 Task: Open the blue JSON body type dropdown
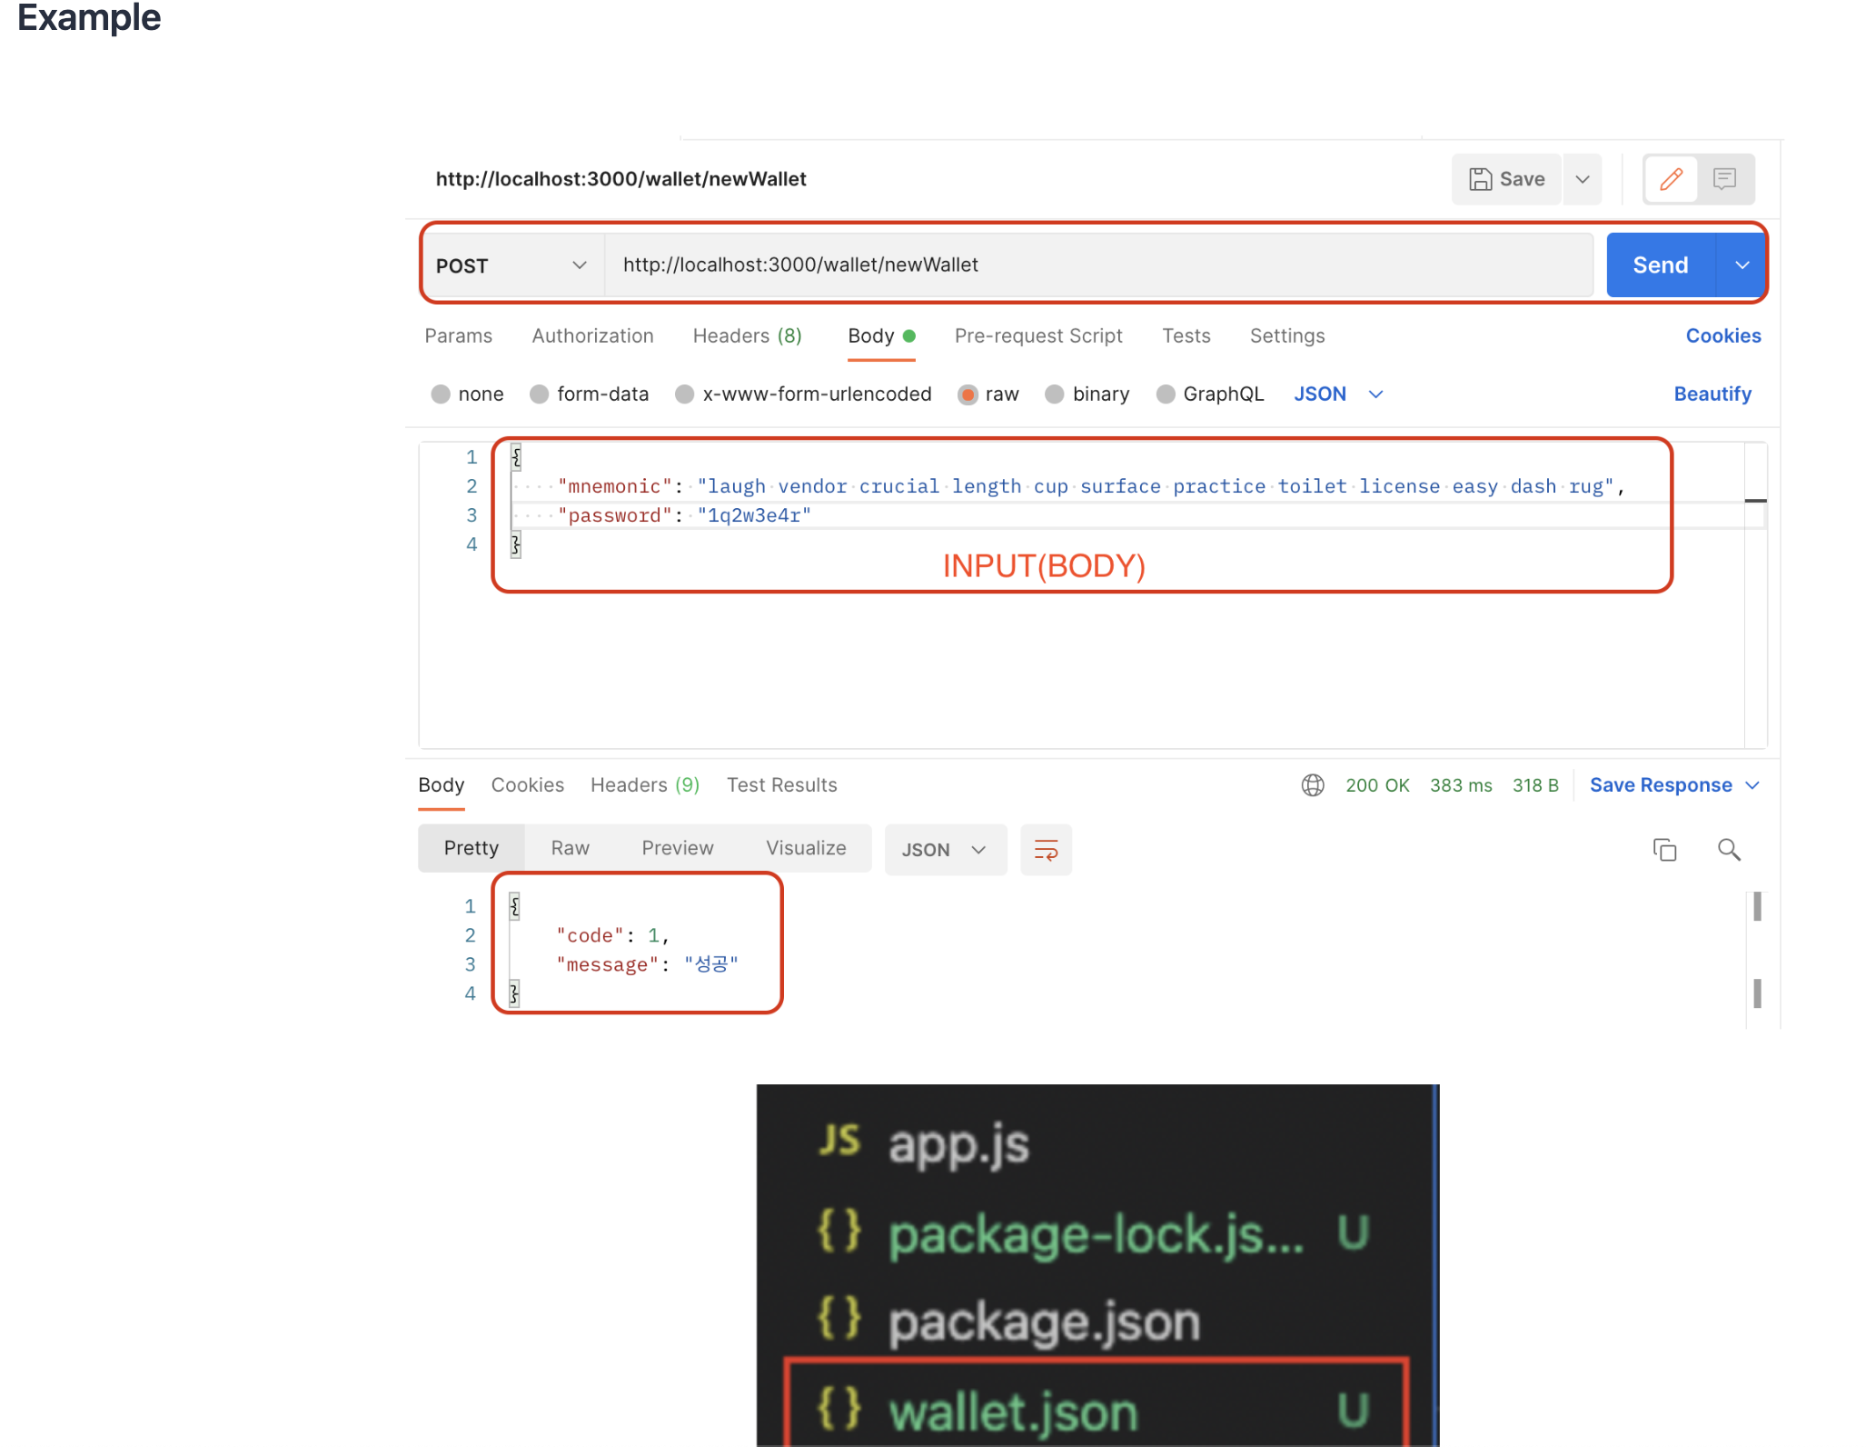[x=1337, y=394]
